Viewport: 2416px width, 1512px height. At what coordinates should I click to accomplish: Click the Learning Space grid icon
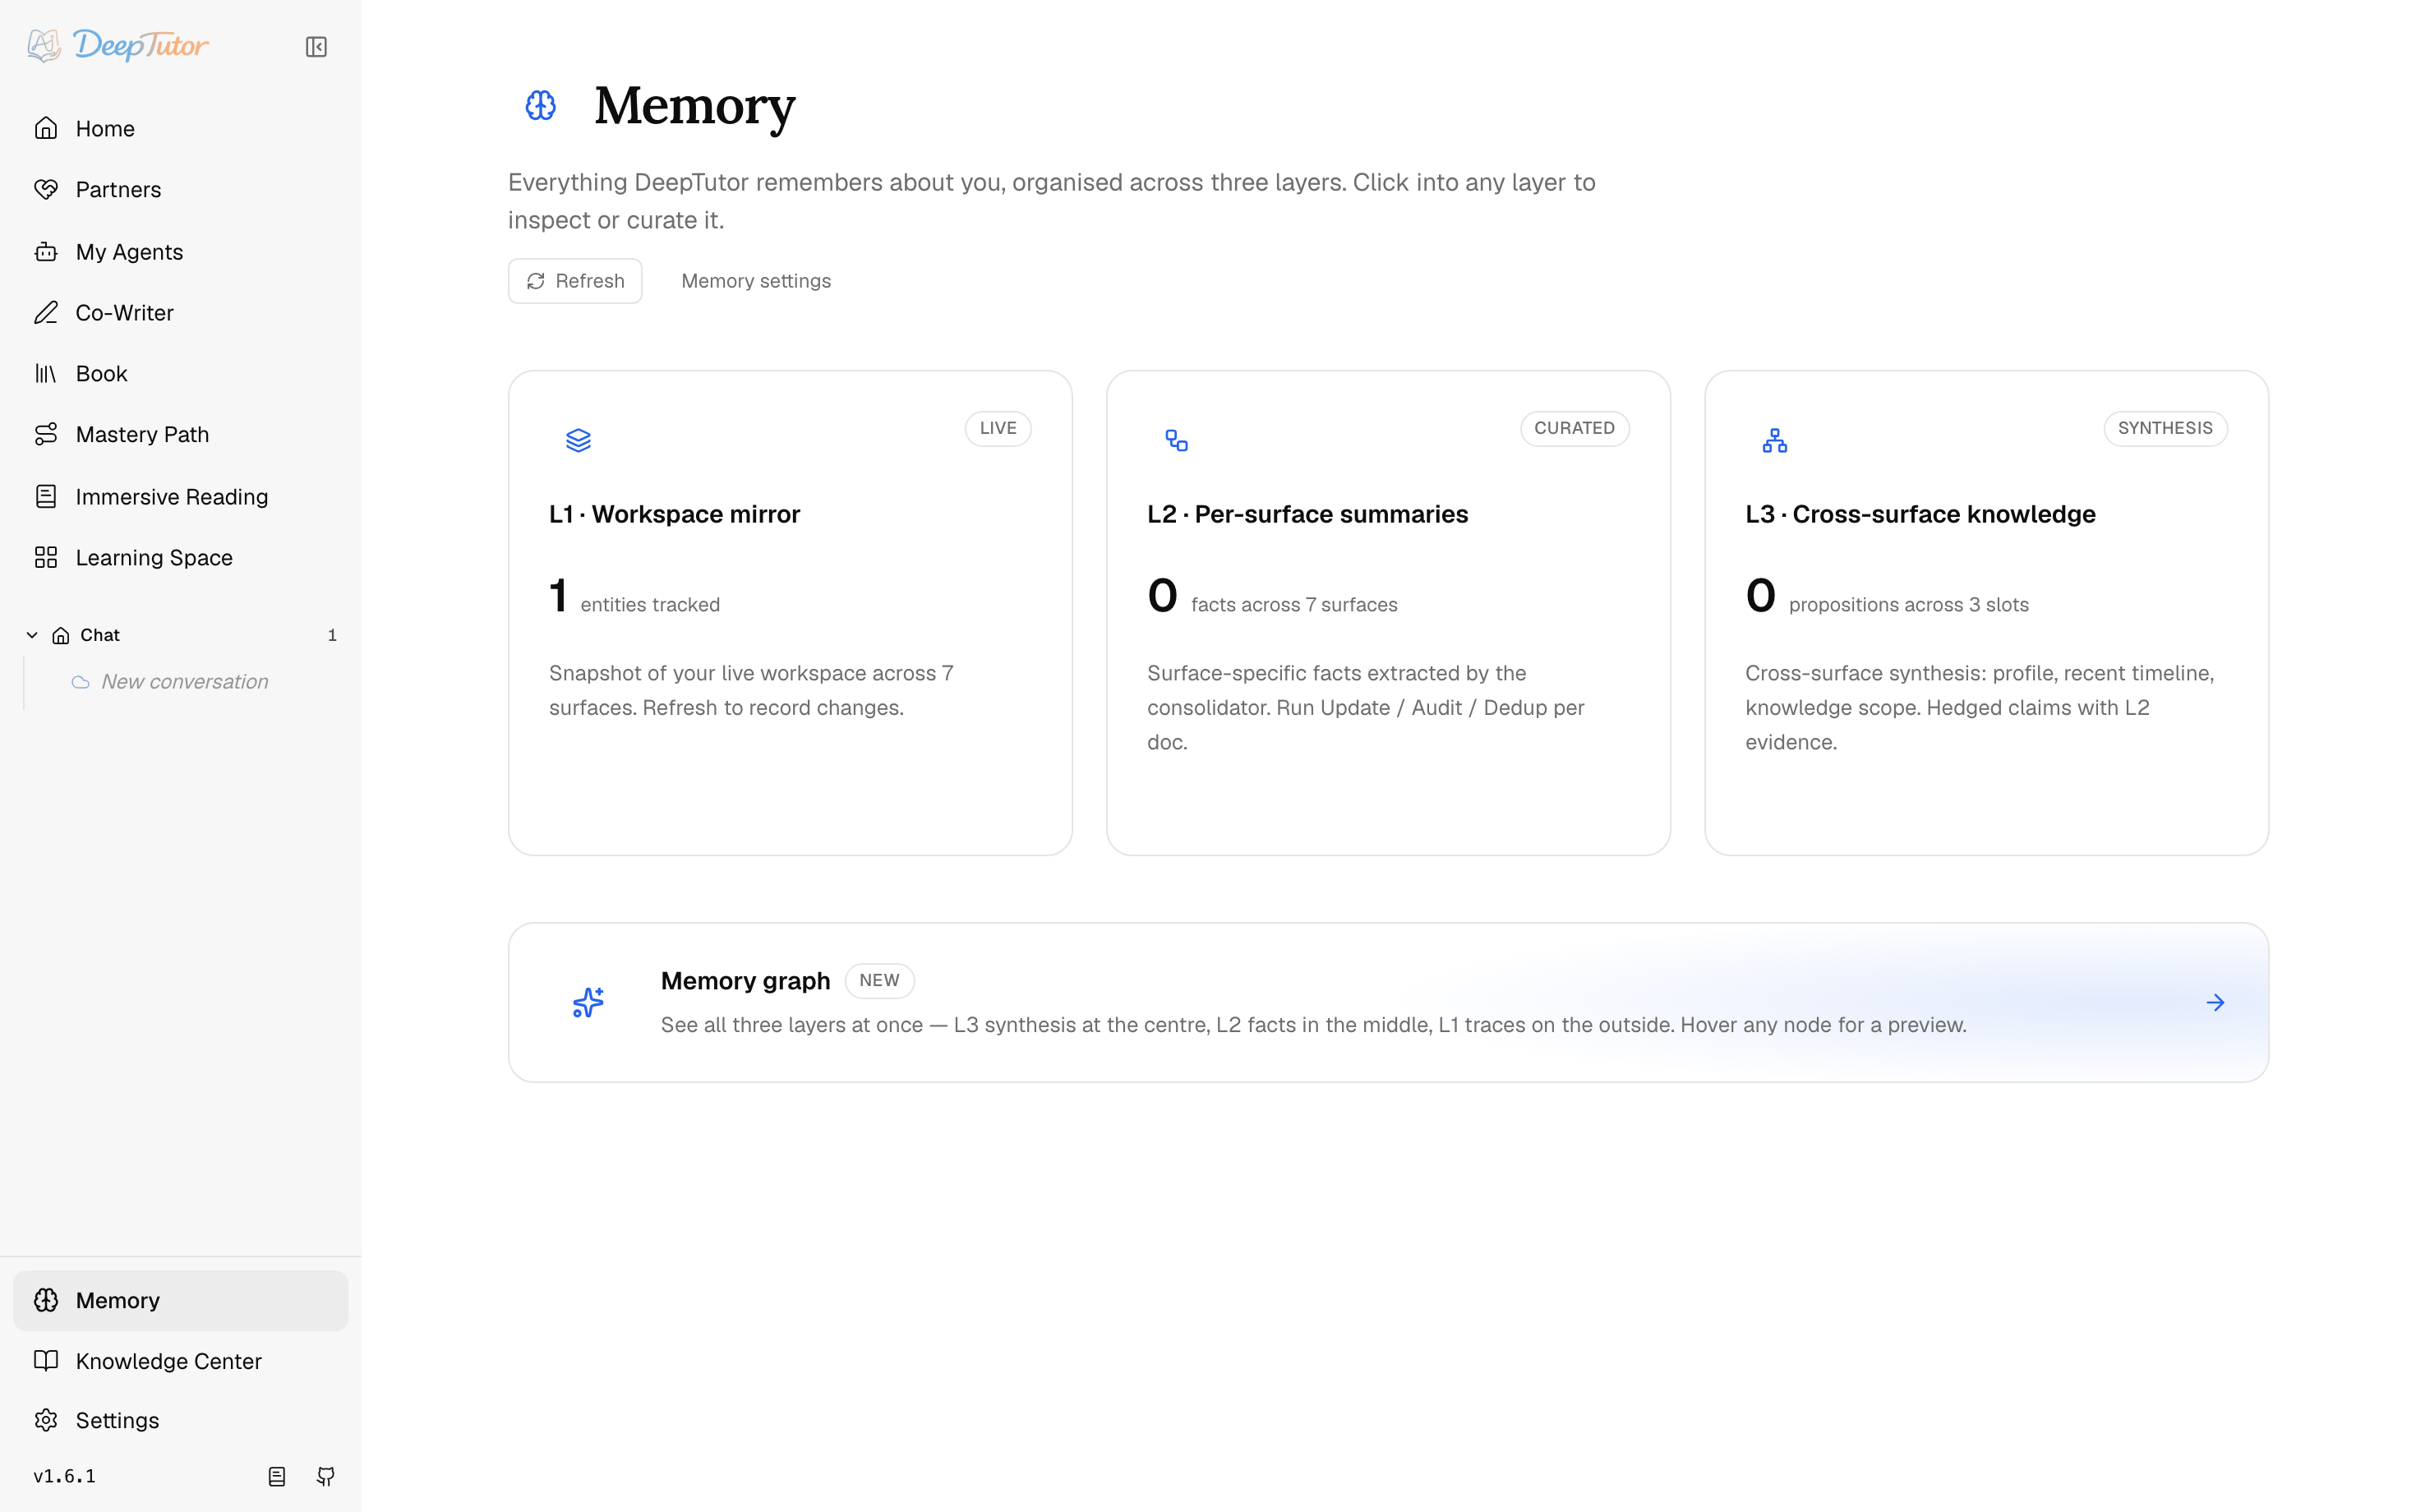(46, 557)
